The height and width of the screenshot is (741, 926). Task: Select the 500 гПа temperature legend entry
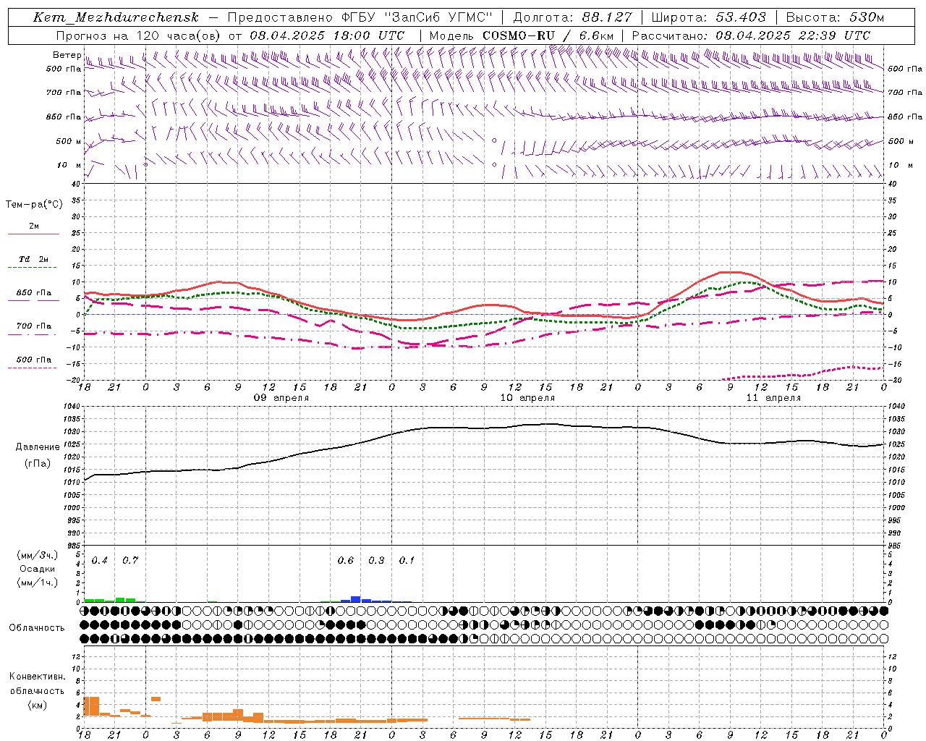pyautogui.click(x=34, y=360)
